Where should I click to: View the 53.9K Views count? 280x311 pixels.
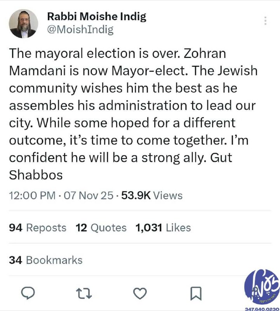(152, 195)
